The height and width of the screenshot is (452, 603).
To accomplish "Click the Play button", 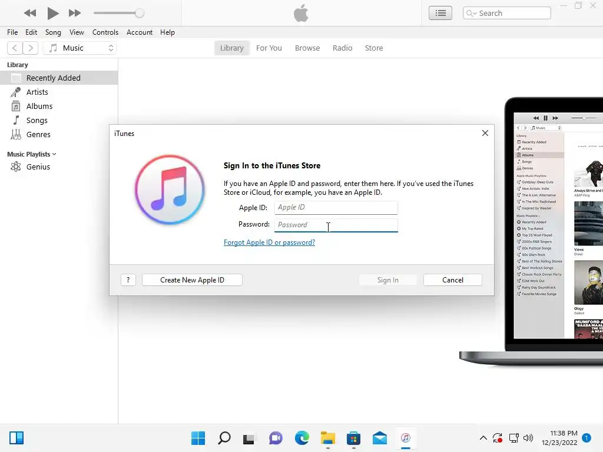I will (x=52, y=13).
